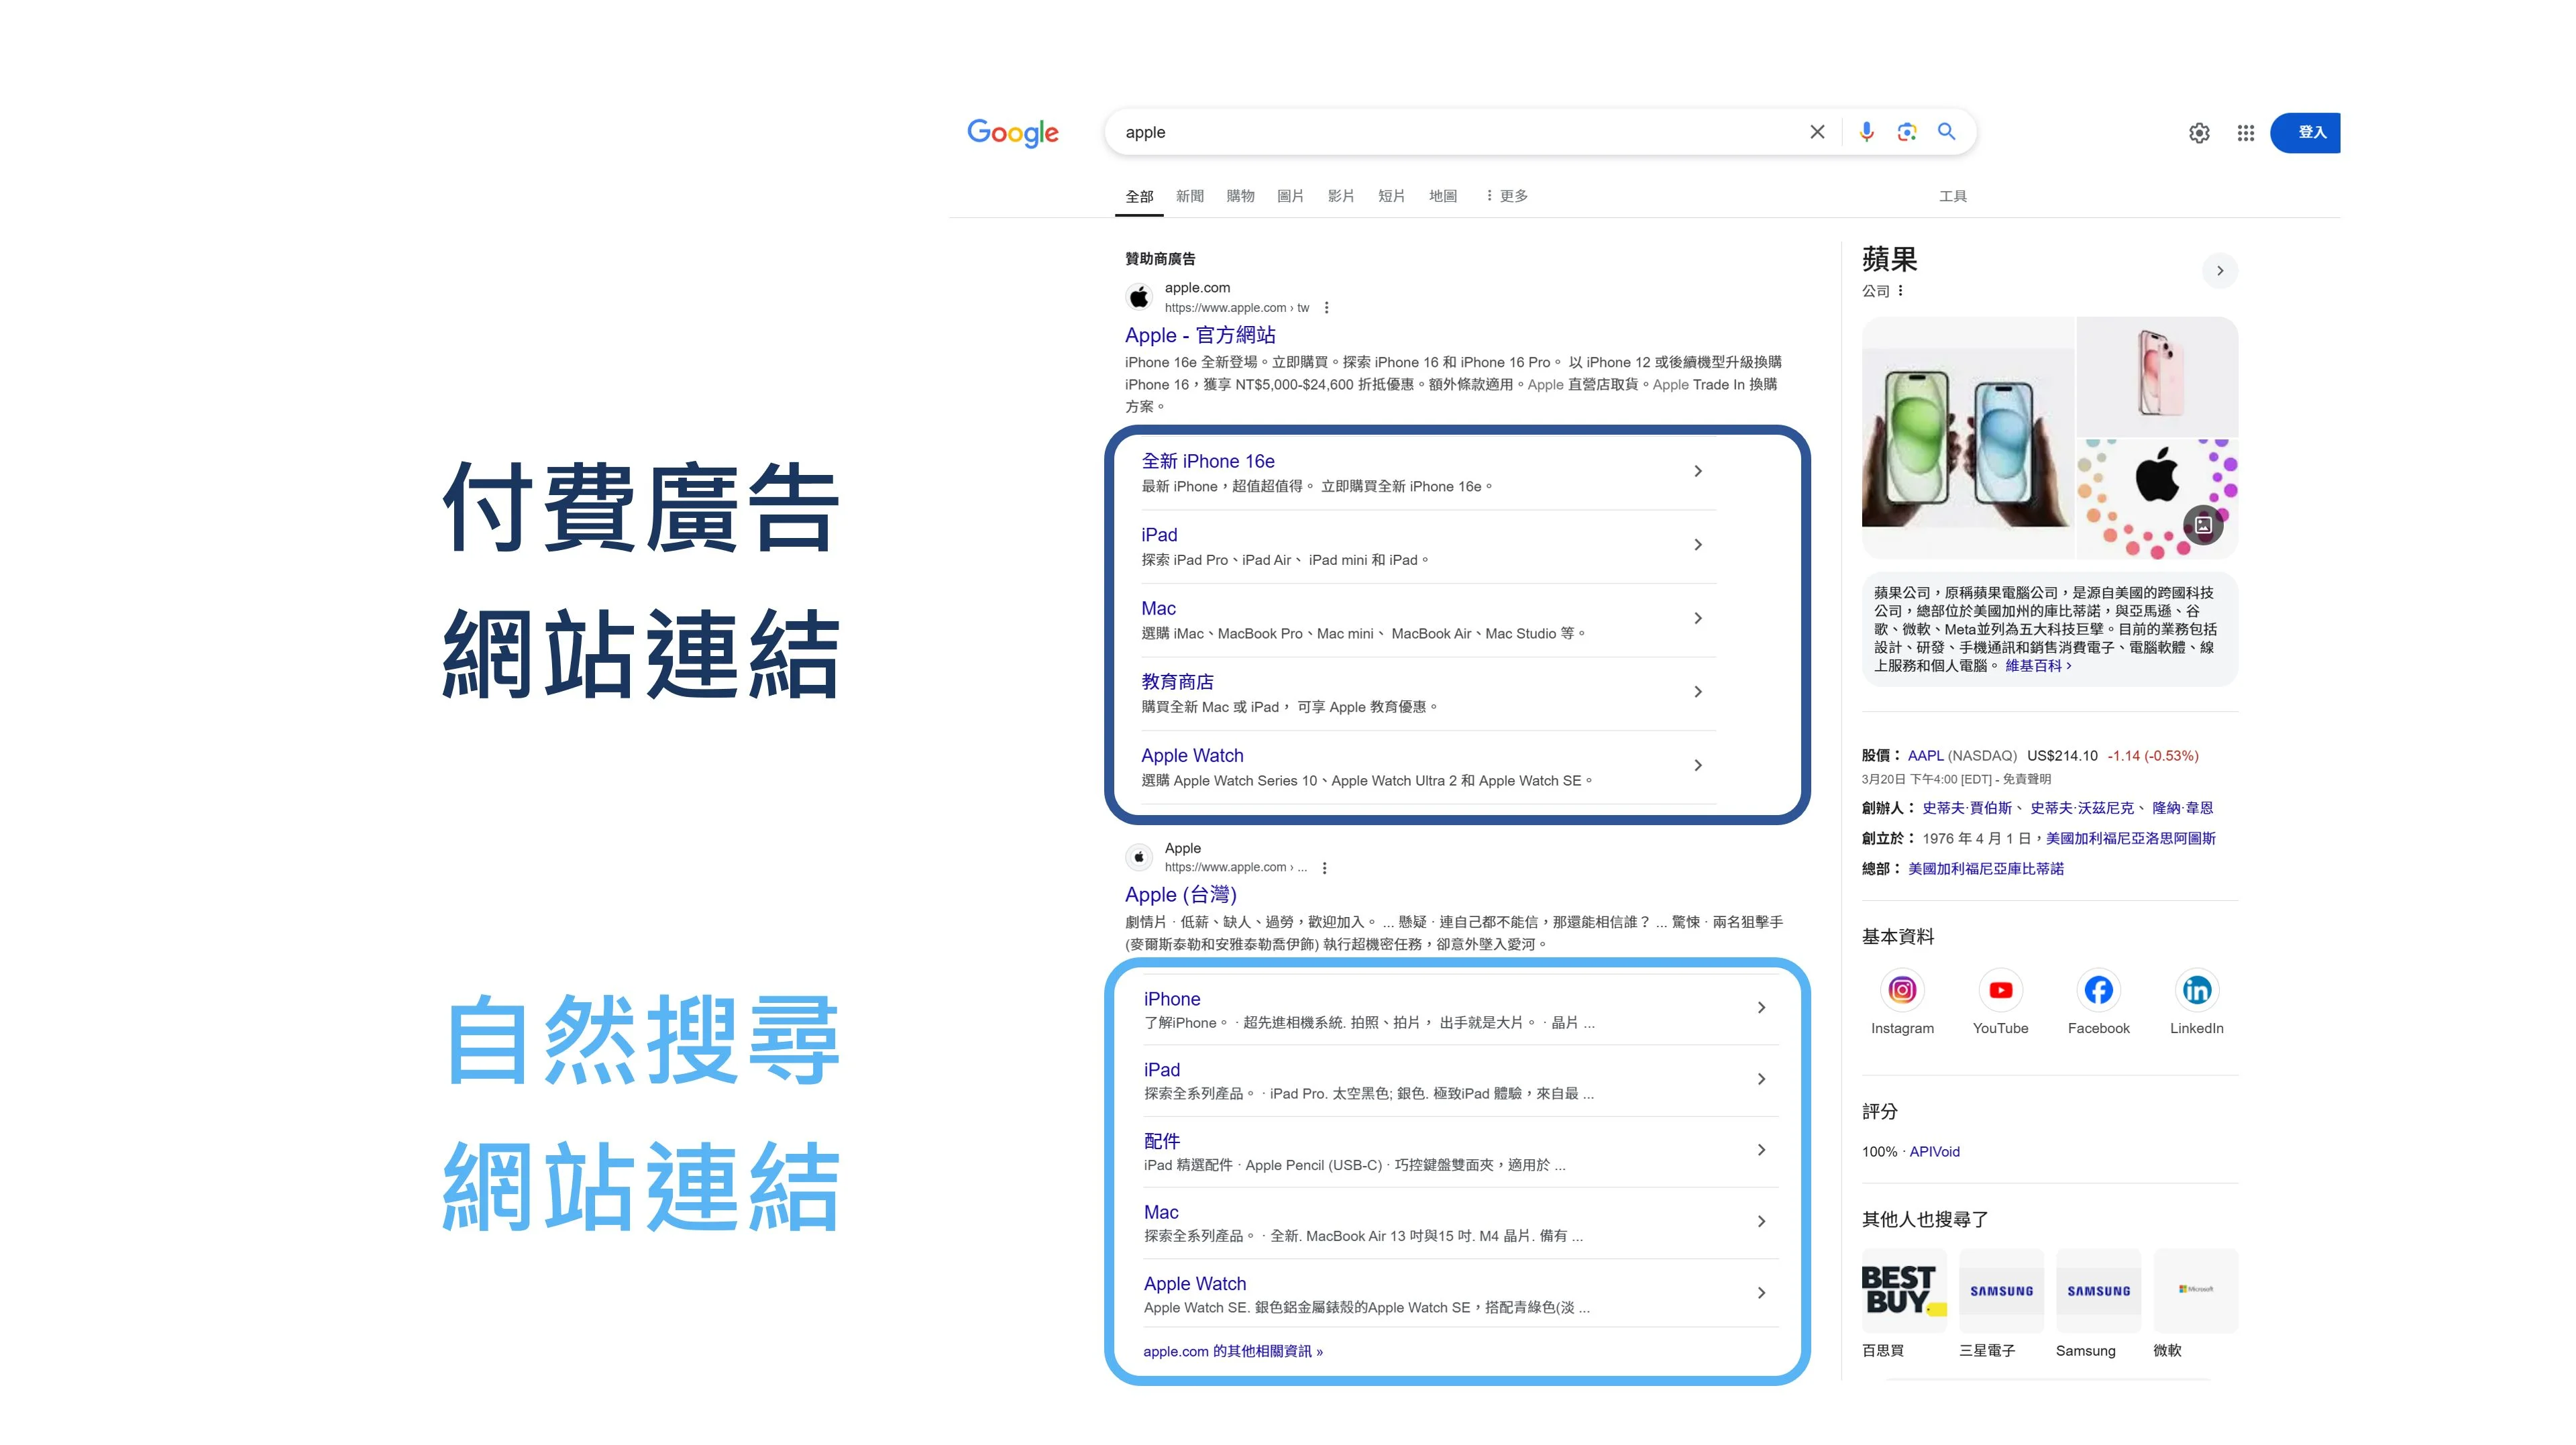
Task: Open Apple's YouTube profile icon
Action: (x=2000, y=990)
